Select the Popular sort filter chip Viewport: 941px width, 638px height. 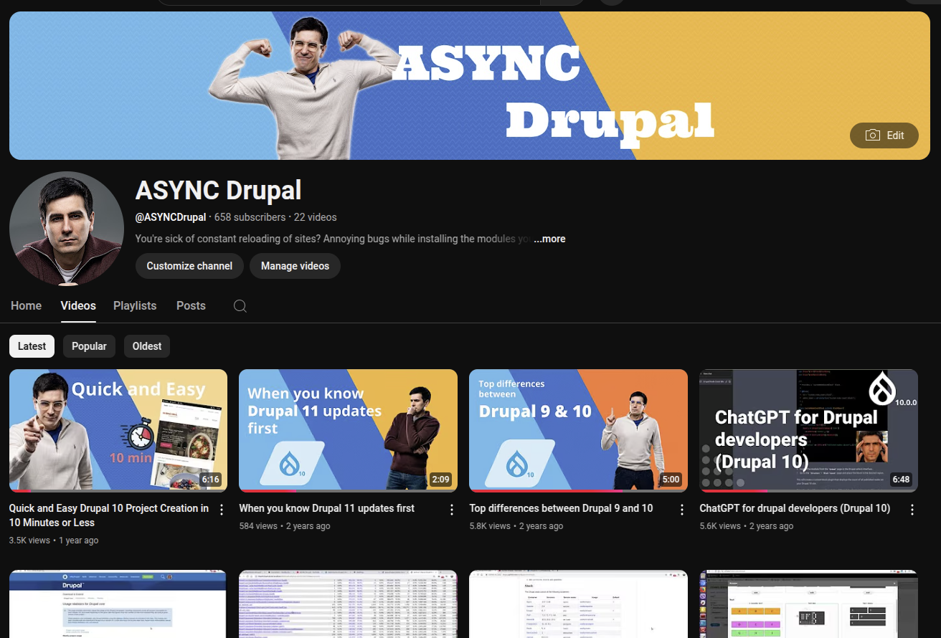[89, 346]
